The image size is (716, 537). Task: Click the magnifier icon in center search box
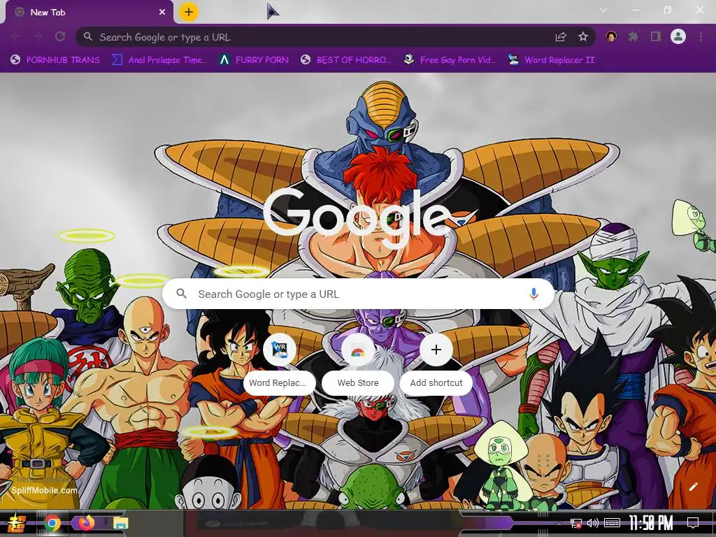[x=181, y=294]
